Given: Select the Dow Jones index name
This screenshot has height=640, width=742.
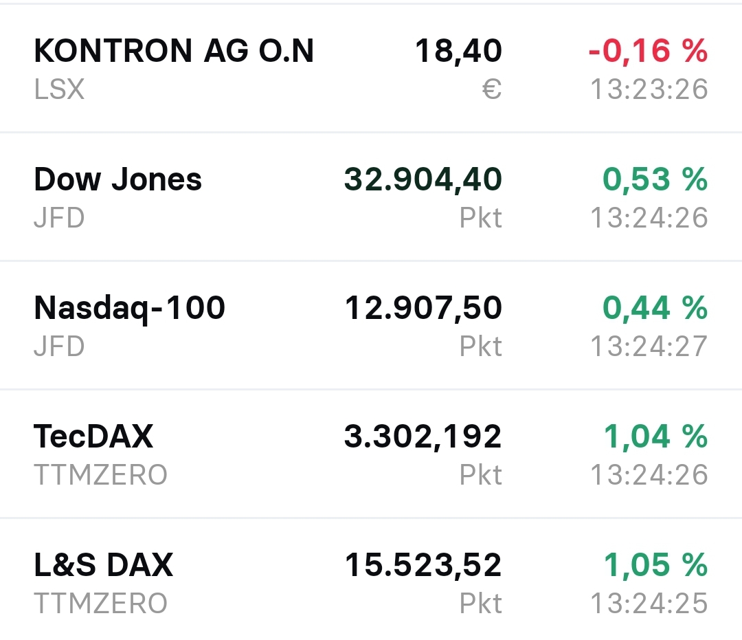Looking at the screenshot, I should click(x=117, y=179).
